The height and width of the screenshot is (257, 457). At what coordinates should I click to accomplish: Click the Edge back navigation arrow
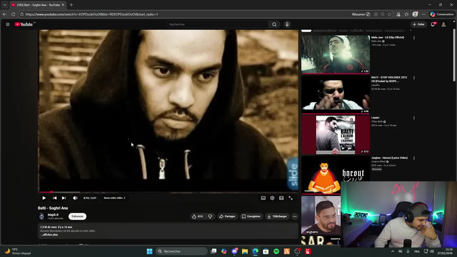tap(5, 14)
